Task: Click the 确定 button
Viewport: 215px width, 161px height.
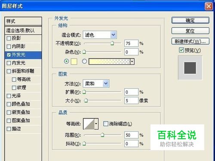Action: point(190,20)
